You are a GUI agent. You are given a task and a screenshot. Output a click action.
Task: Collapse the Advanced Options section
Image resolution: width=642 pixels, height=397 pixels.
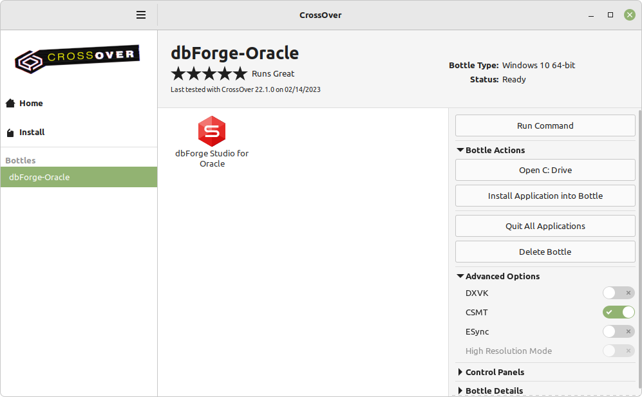(x=498, y=276)
